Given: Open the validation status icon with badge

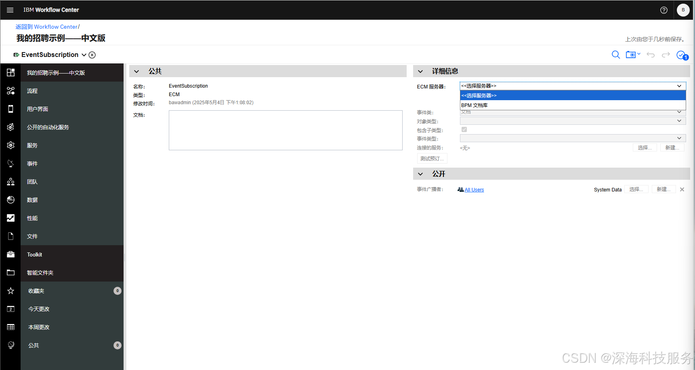Looking at the screenshot, I should 682,55.
